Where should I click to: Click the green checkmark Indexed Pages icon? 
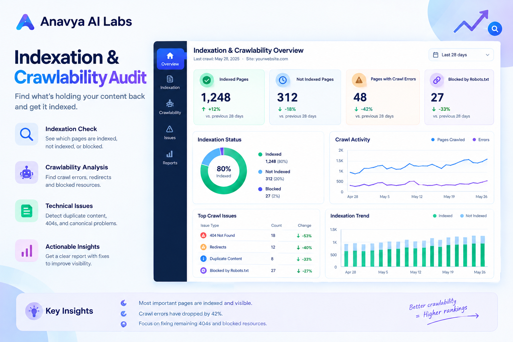[x=207, y=80]
